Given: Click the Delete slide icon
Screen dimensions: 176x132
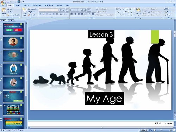Looking at the screenshot, I should point(29,15).
